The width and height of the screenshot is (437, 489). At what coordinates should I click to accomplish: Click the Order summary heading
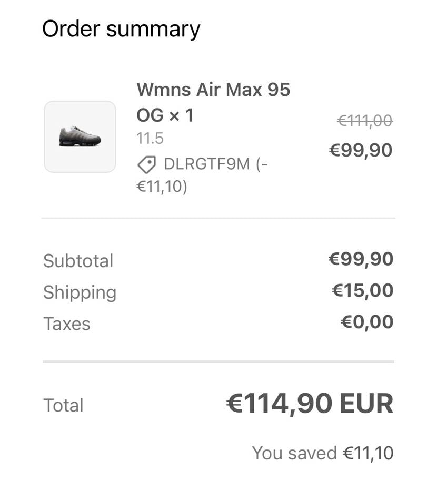click(121, 29)
